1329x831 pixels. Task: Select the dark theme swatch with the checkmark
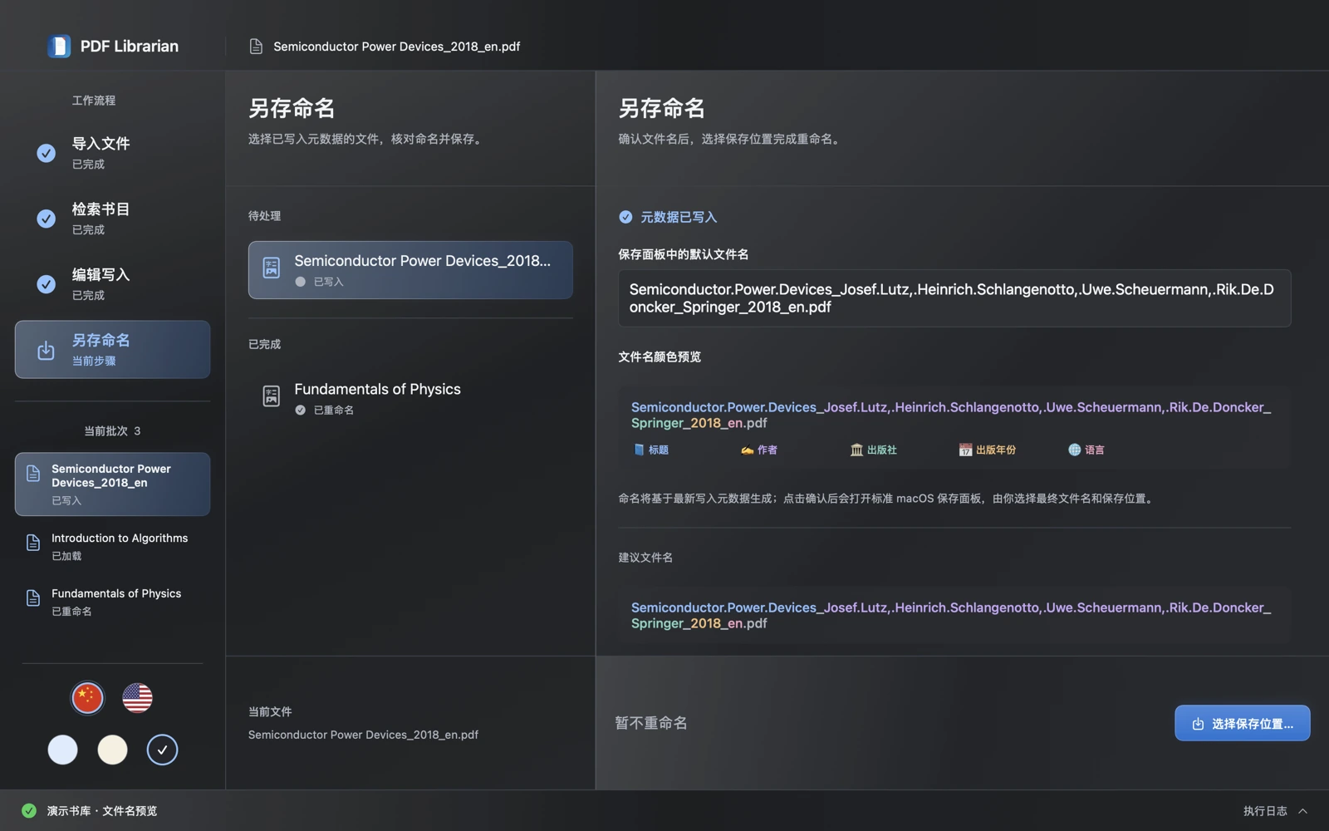pyautogui.click(x=162, y=750)
